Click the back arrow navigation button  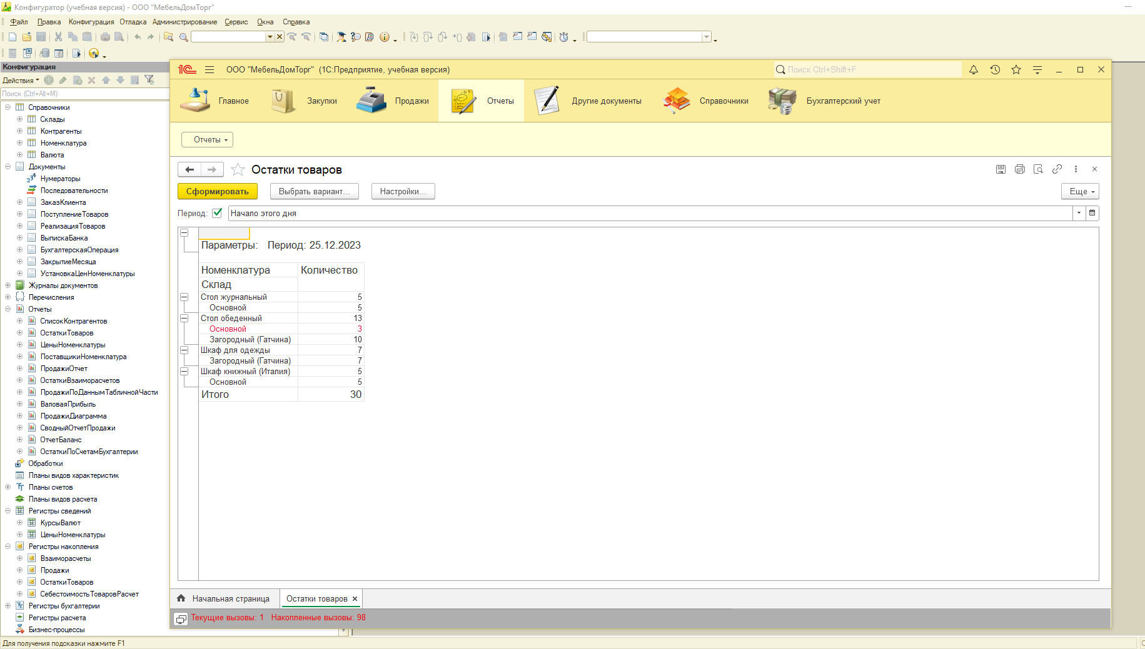click(x=190, y=169)
